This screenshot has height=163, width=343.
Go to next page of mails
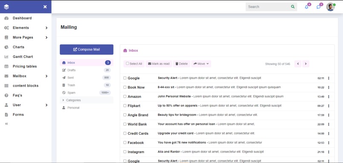(306, 64)
